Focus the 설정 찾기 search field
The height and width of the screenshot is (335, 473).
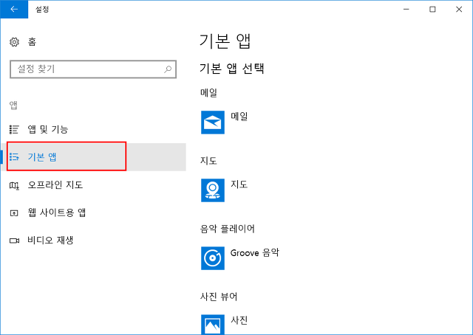pos(93,69)
